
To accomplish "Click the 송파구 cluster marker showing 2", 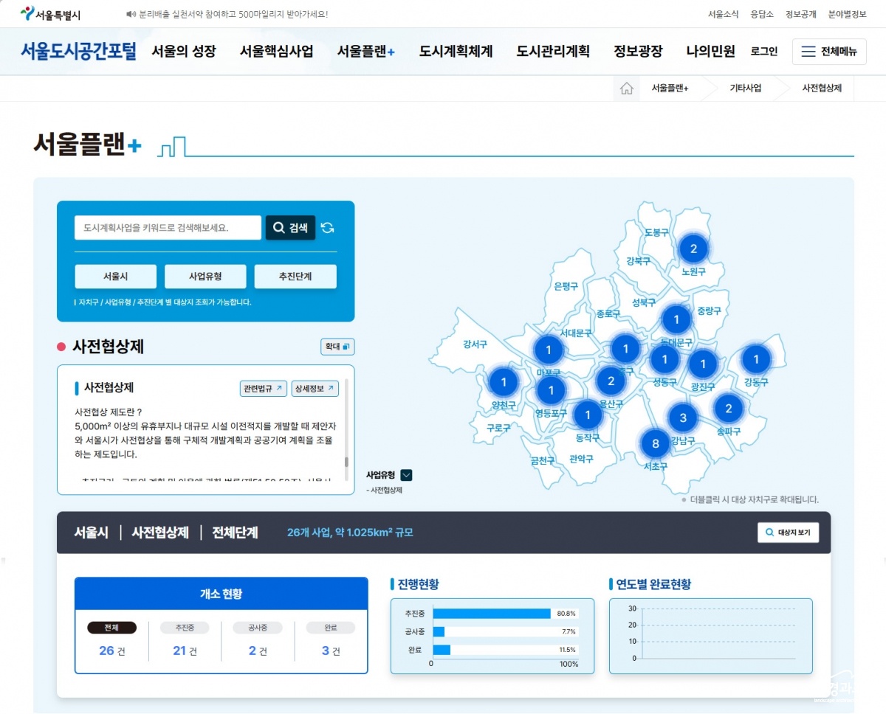I will click(x=729, y=408).
